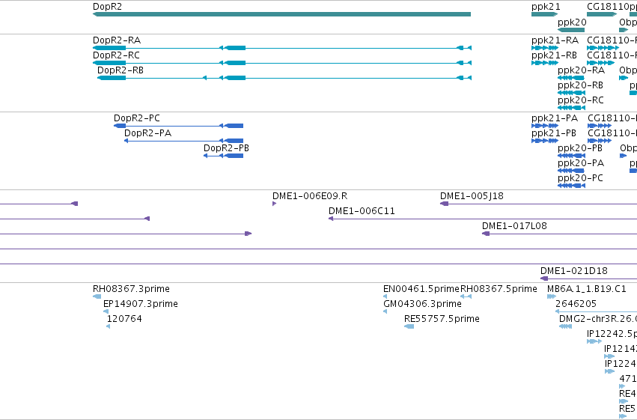637x420 pixels.
Task: Click the ppk20-PB protein label
Action: 580,148
